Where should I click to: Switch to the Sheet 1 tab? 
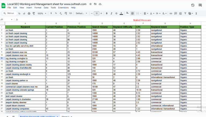(67, 116)
